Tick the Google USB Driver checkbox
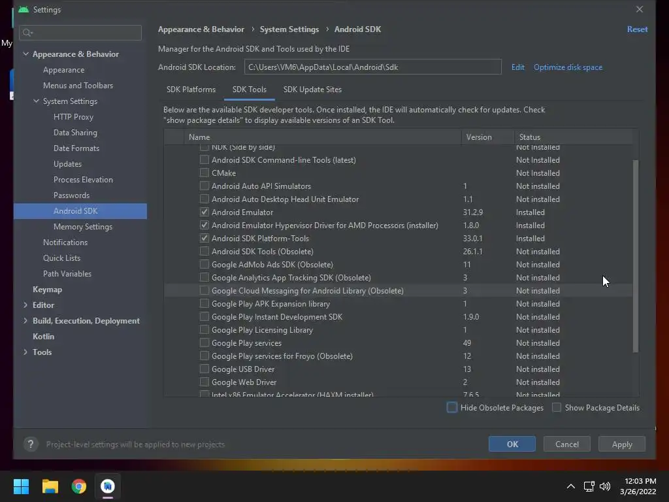 tap(204, 369)
